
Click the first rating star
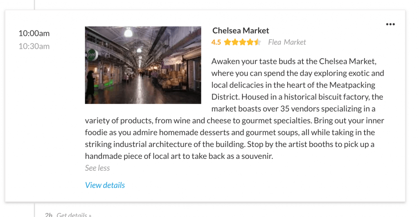tap(228, 42)
